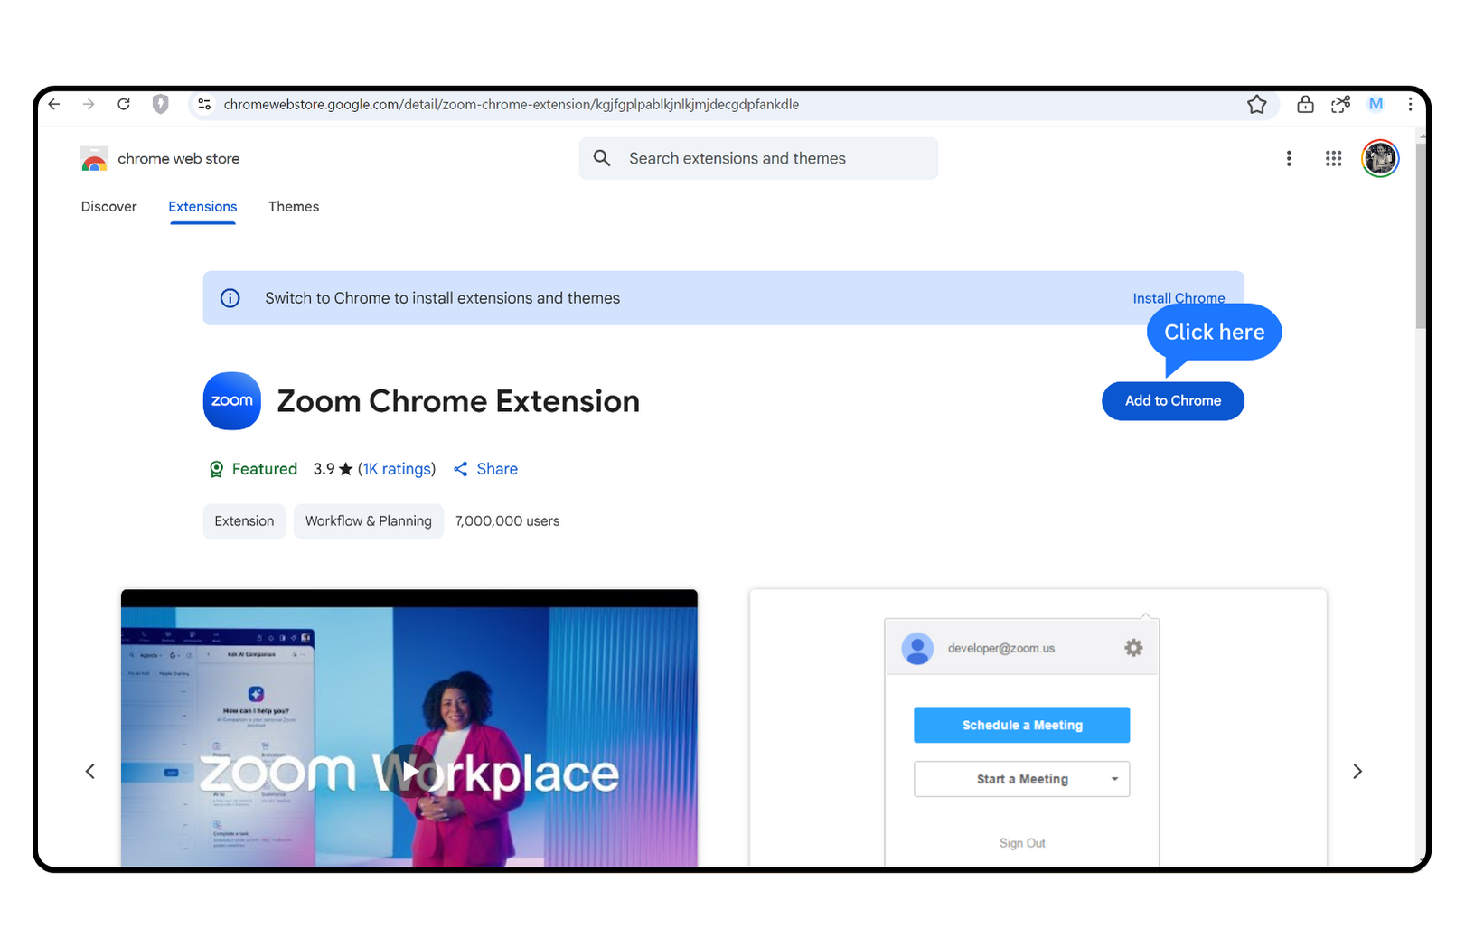The height and width of the screenshot is (947, 1465).
Task: Go back with the browser back arrow
Action: pyautogui.click(x=54, y=104)
